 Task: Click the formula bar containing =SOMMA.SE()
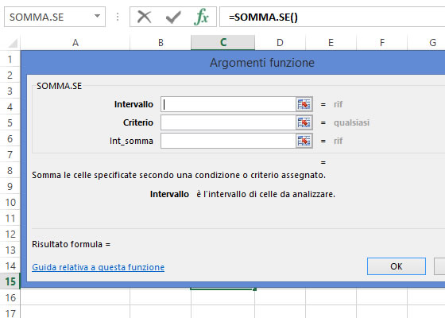pos(332,17)
